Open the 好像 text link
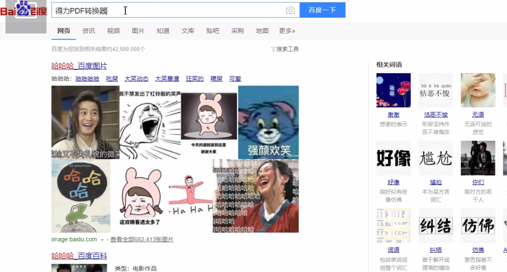Viewport: 507px width, 272px height. 393,183
